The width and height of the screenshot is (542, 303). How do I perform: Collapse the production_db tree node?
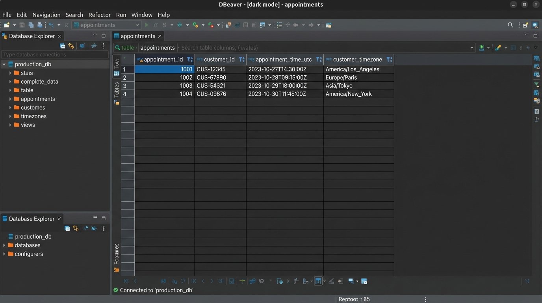4,64
